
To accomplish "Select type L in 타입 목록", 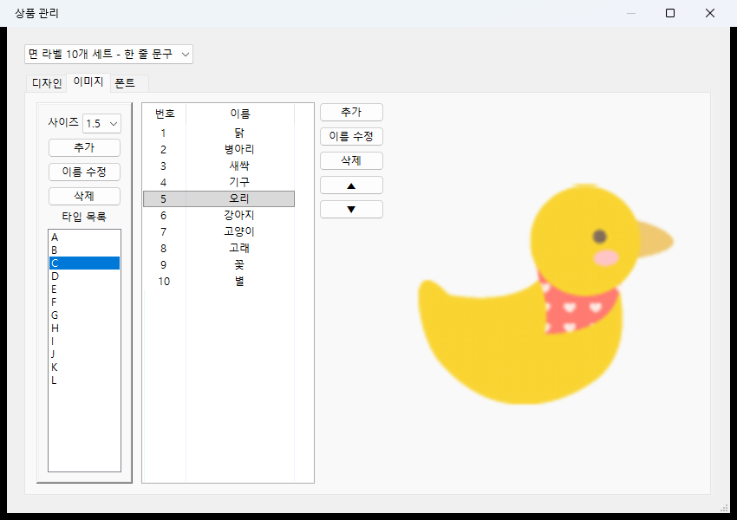I will pos(84,380).
